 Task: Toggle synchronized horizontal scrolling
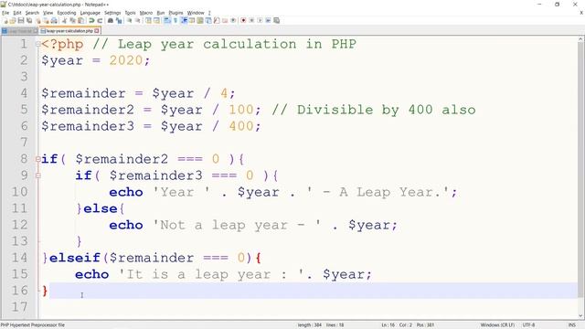(x=156, y=20)
